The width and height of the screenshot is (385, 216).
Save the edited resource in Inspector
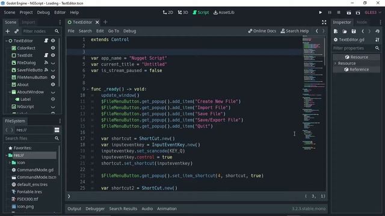354,31
